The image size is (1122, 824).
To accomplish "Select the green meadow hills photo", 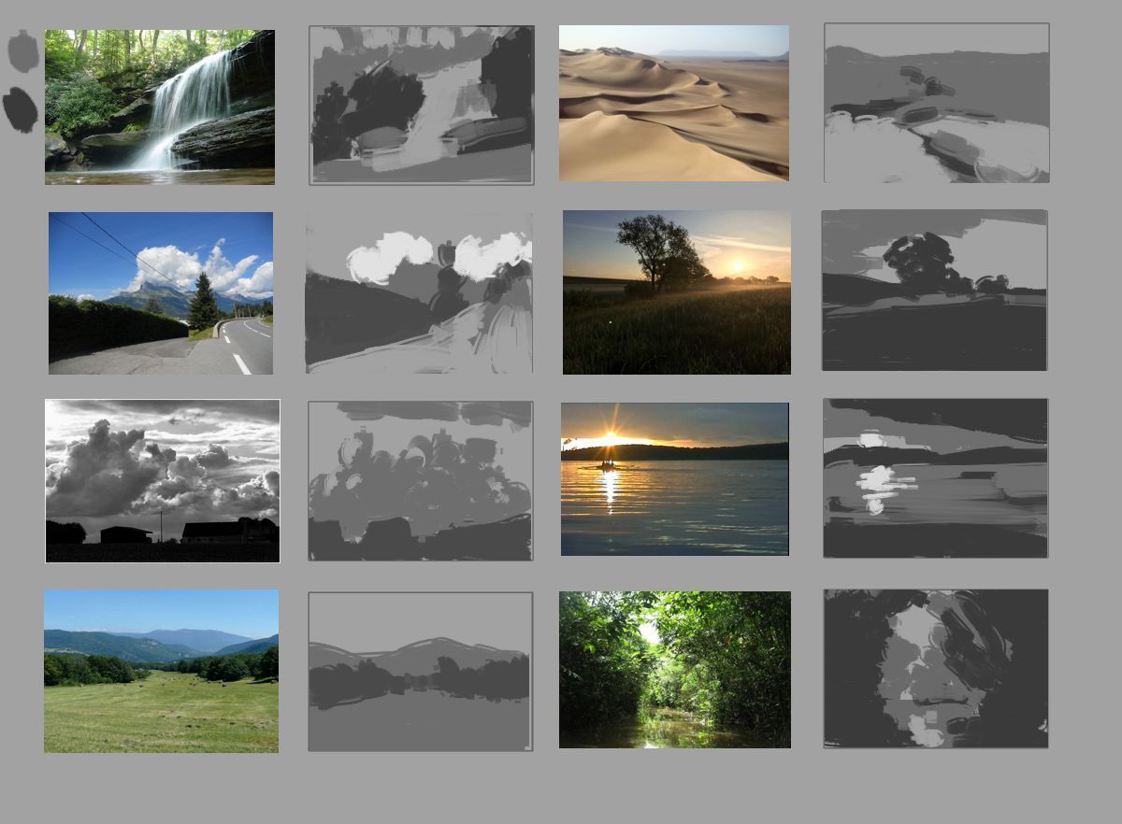I will point(161,671).
